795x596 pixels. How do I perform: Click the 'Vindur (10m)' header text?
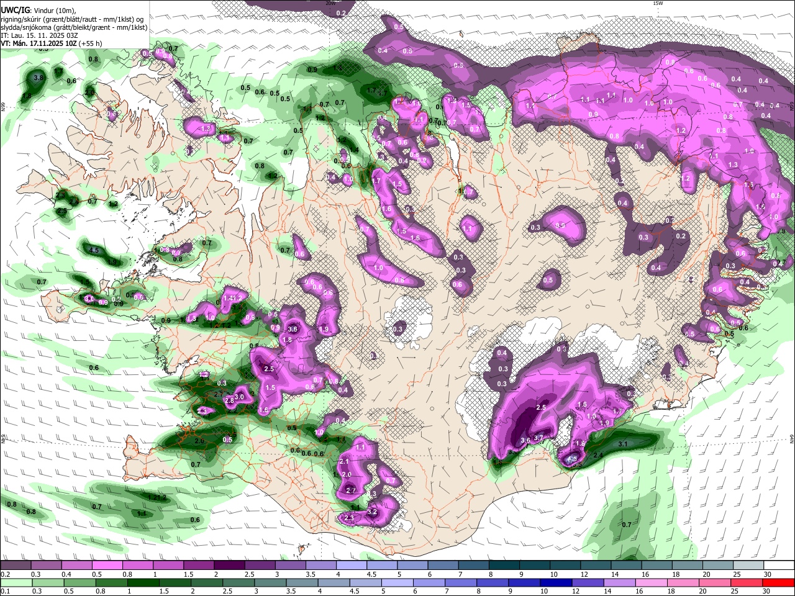54,11
